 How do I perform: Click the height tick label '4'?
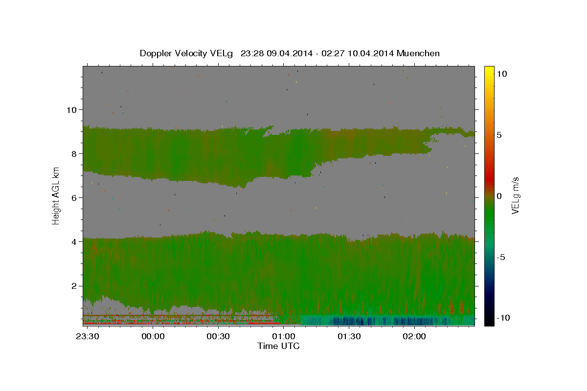(x=74, y=241)
